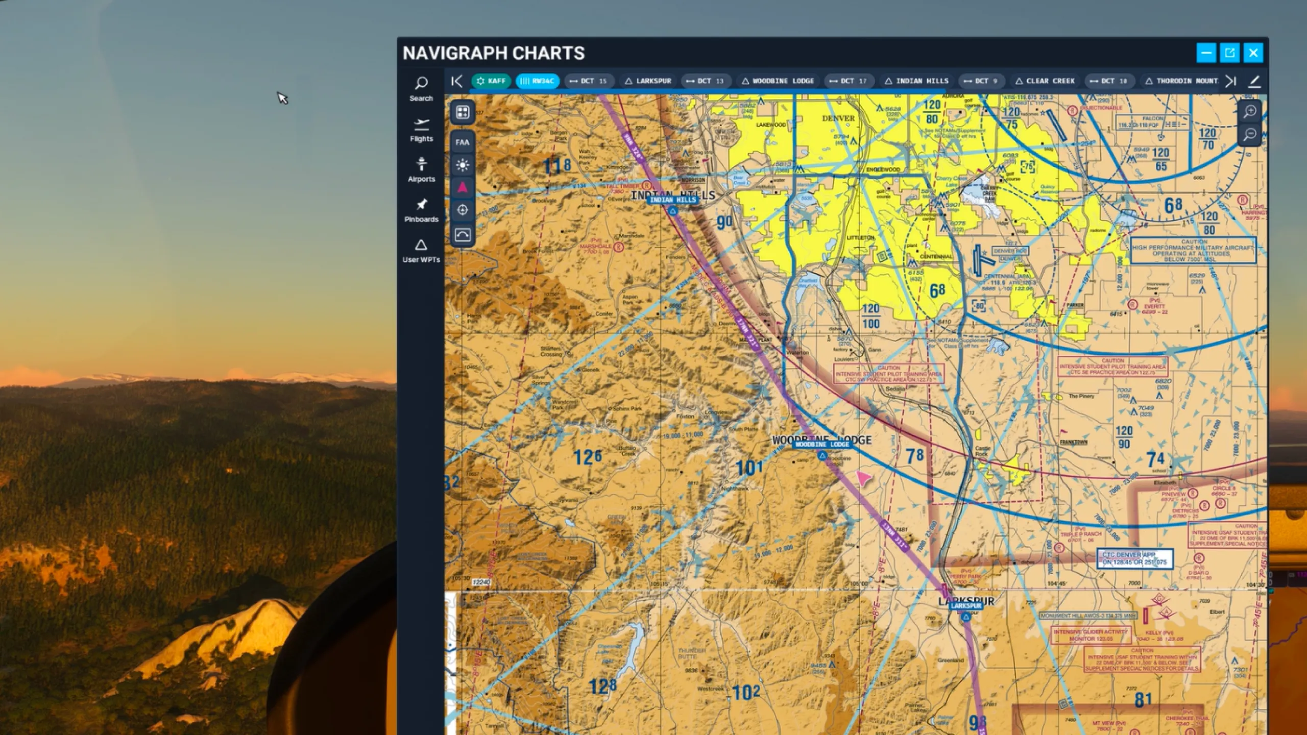1307x735 pixels.
Task: Toggle aircraft position tracking arrow
Action: (462, 187)
